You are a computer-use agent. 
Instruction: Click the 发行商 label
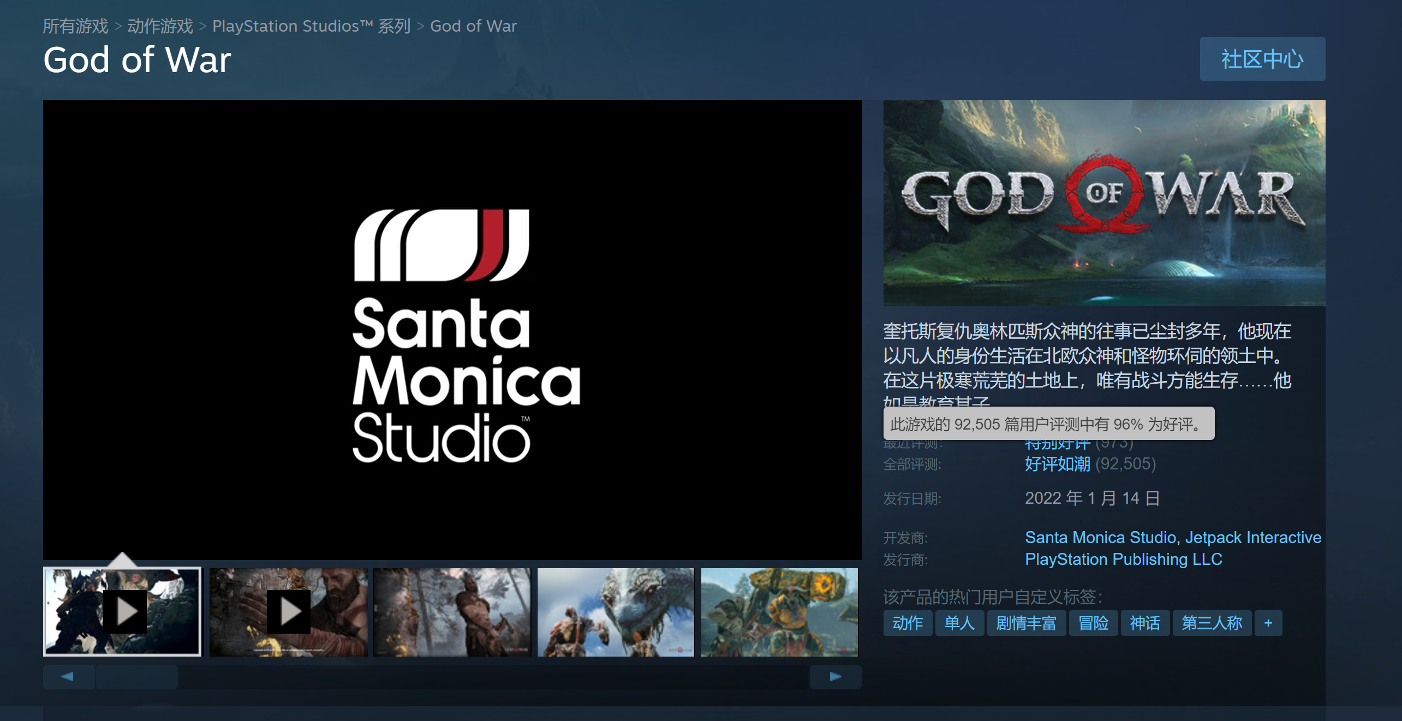(905, 560)
